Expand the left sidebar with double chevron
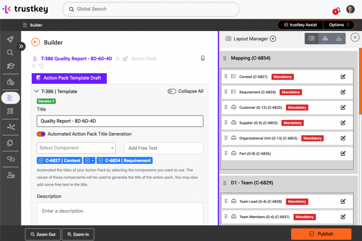The image size is (362, 241). point(21,47)
